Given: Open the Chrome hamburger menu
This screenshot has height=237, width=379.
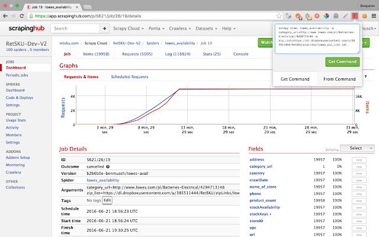Looking at the screenshot, I should tap(374, 16).
